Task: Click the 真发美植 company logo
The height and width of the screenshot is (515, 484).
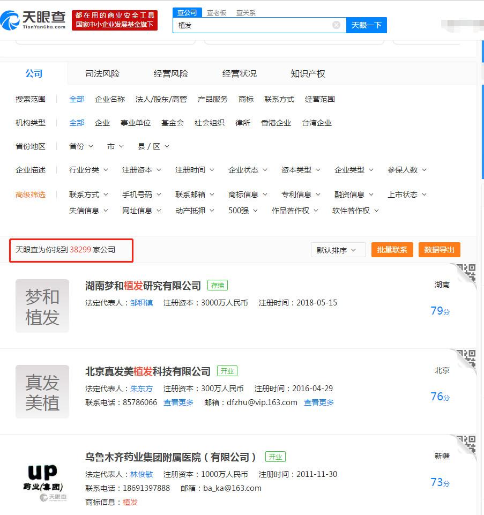Action: (x=42, y=392)
